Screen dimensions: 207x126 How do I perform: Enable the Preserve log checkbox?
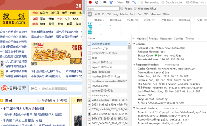tap(142, 2)
